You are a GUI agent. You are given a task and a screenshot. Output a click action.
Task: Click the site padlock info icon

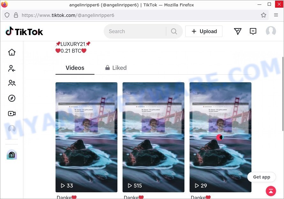click(16, 15)
